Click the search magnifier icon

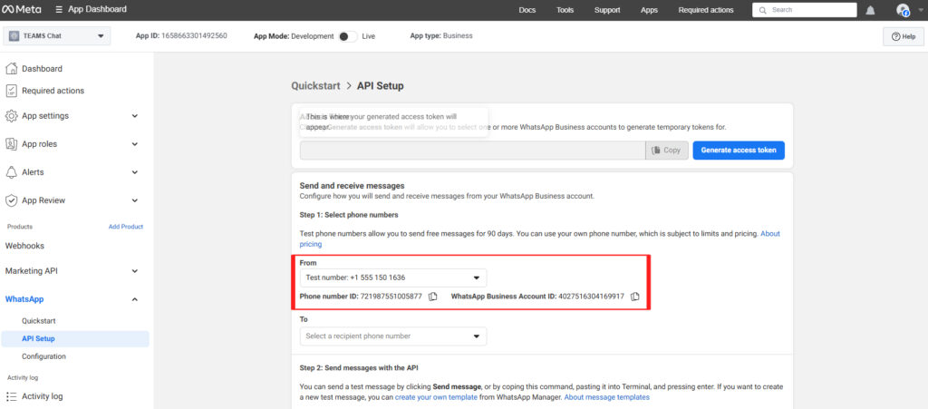[x=763, y=10]
